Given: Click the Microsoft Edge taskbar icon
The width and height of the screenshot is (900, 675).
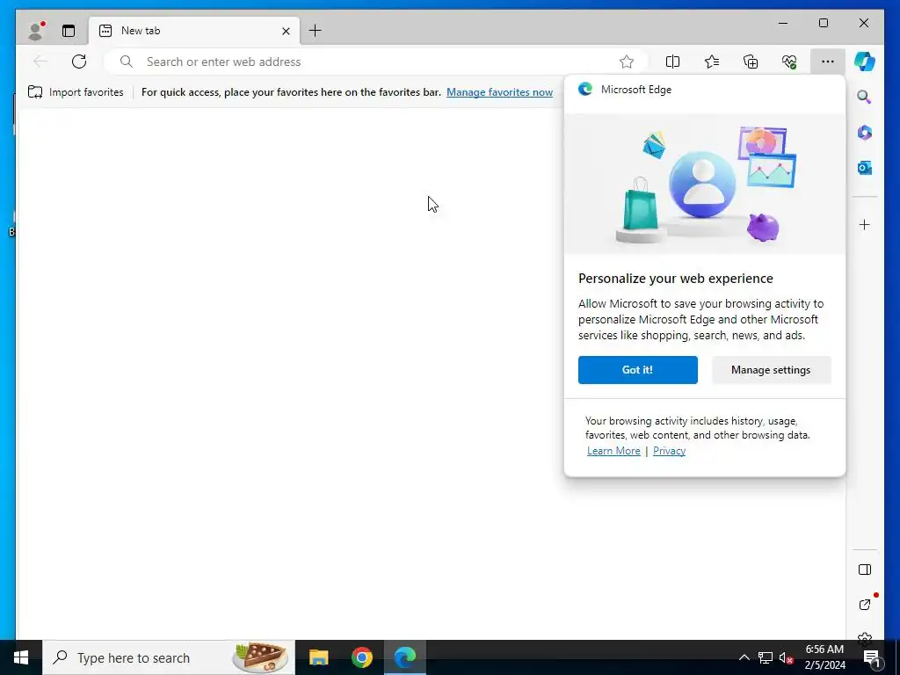Looking at the screenshot, I should pos(404,657).
